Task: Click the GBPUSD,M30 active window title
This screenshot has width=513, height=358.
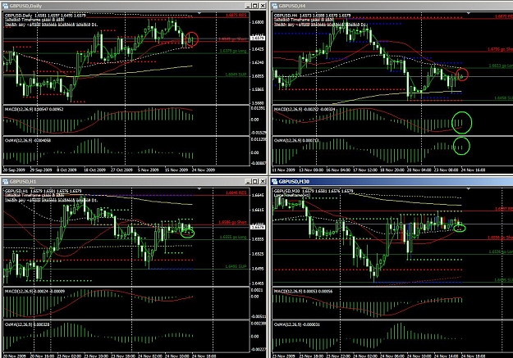Action: tap(294, 181)
